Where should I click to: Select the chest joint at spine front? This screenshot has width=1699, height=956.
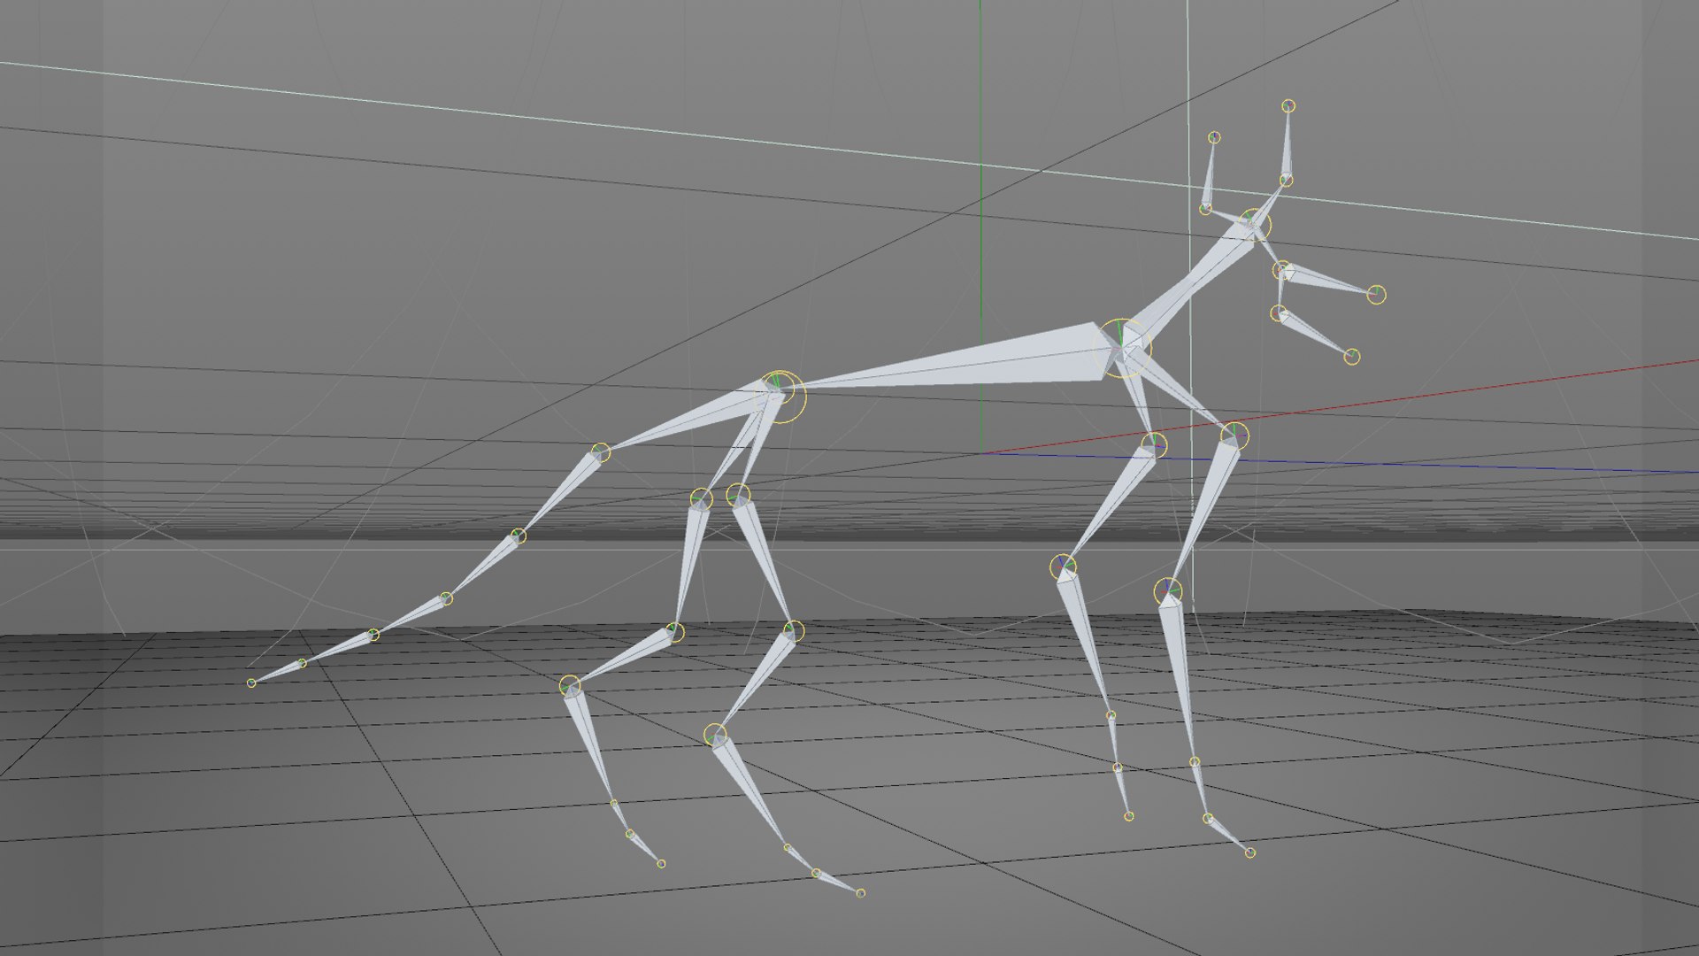click(x=1122, y=347)
